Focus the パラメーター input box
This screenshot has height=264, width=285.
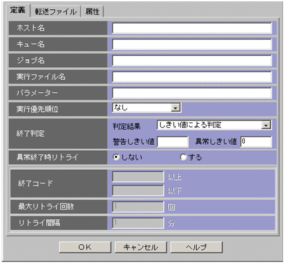tap(192, 93)
